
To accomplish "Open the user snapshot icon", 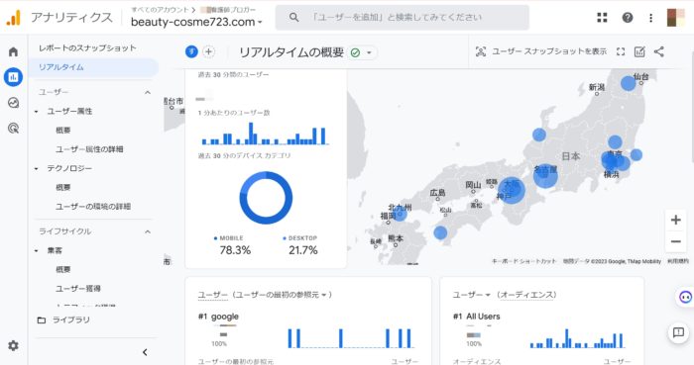I will click(x=481, y=51).
